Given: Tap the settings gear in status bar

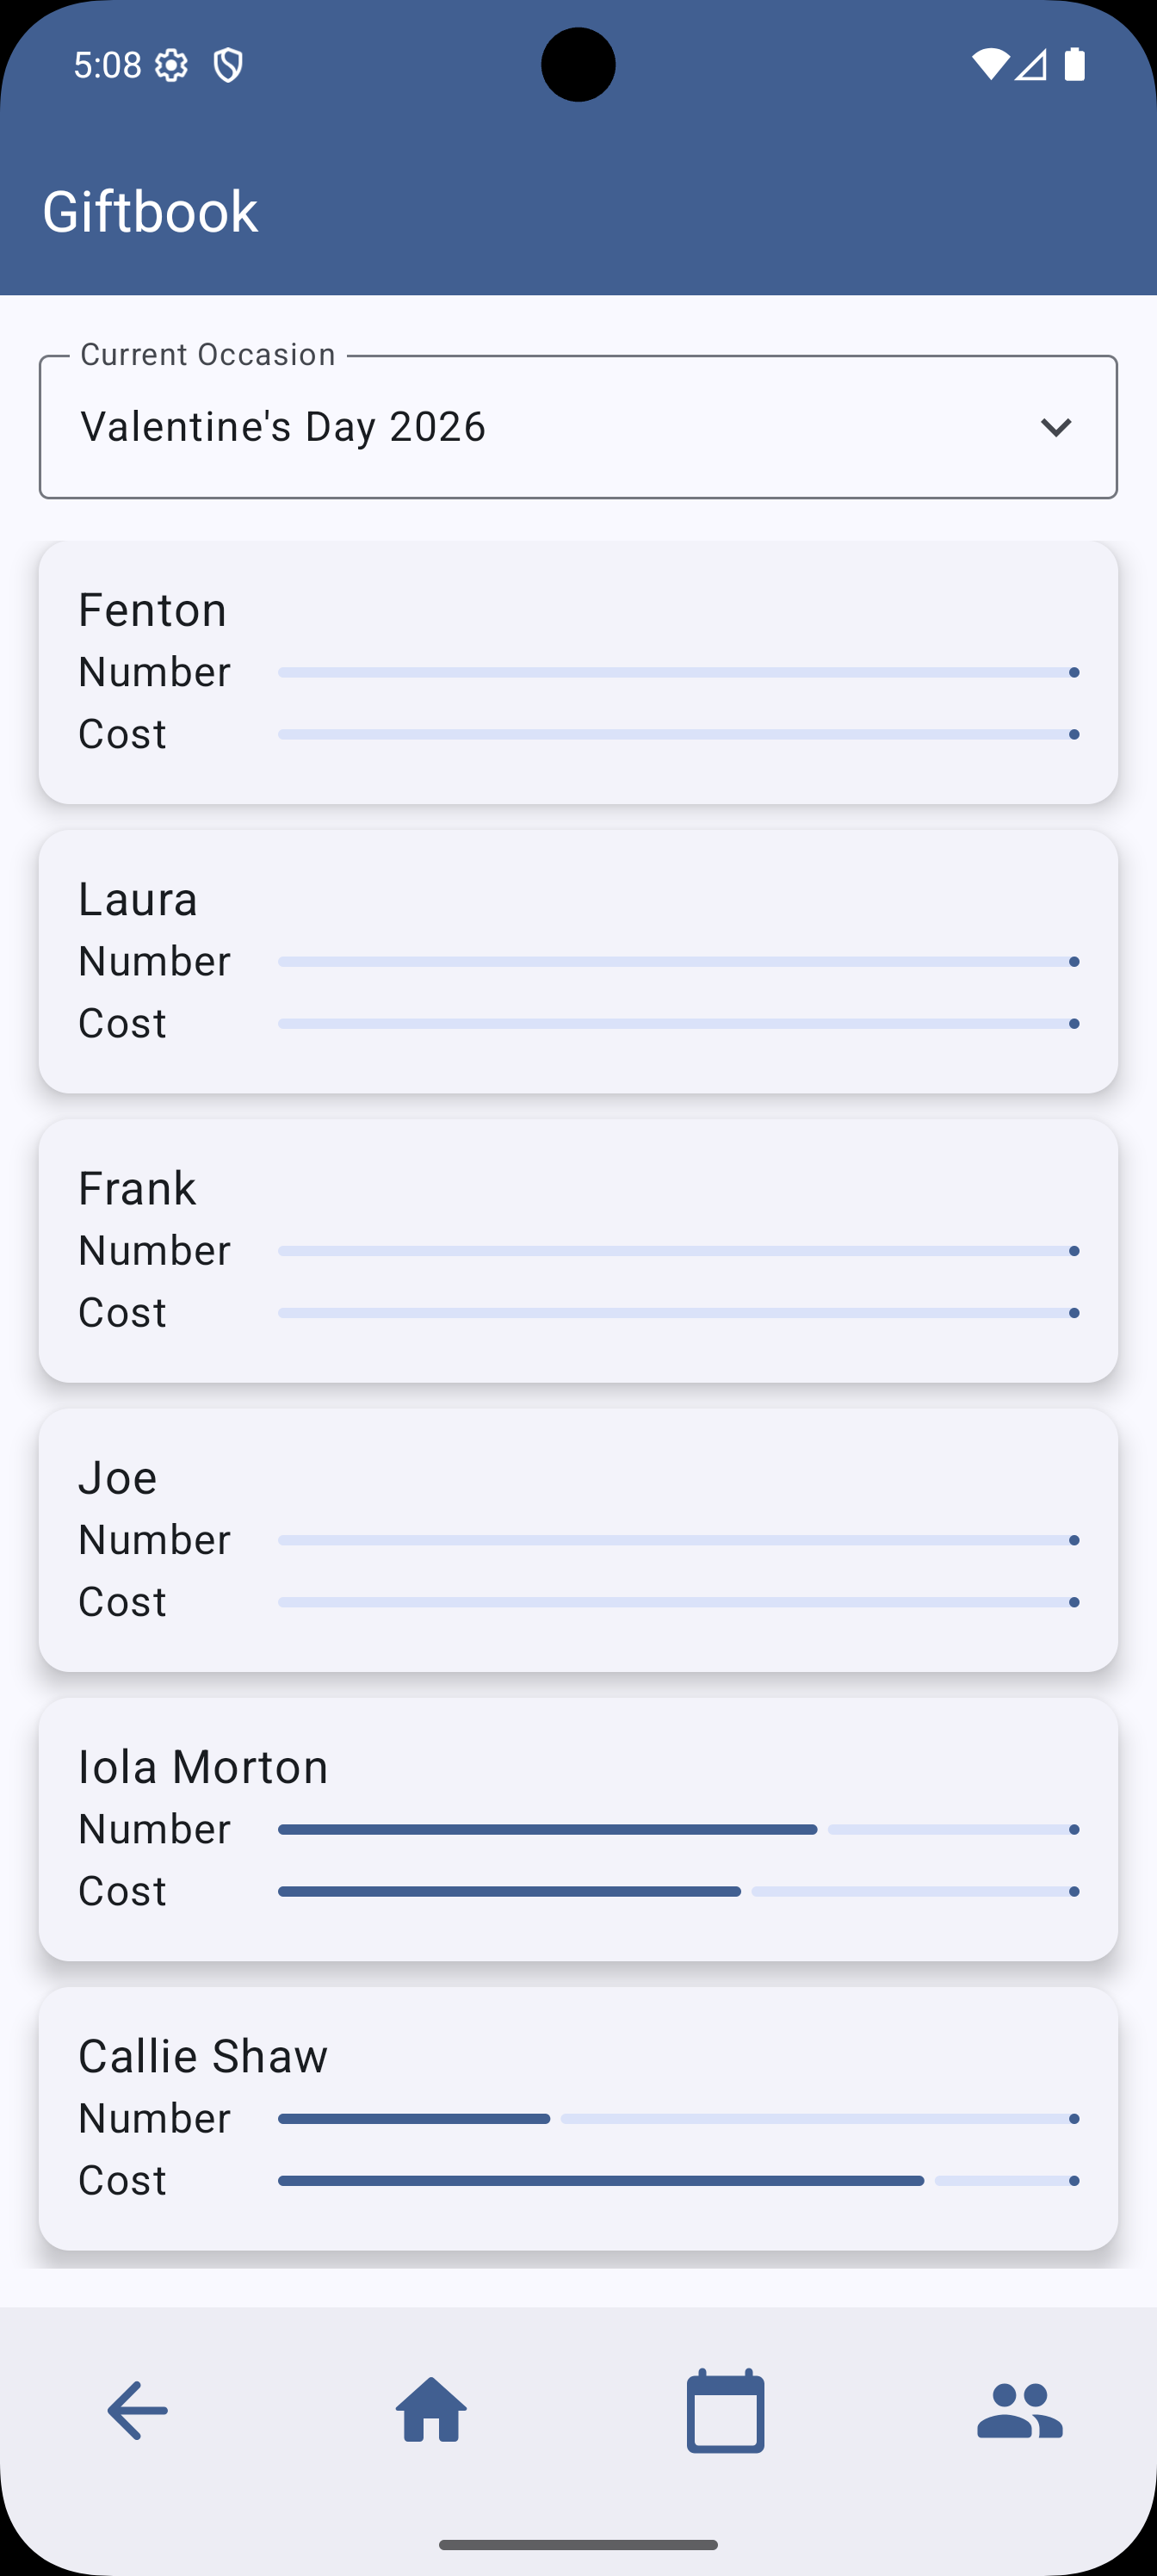Looking at the screenshot, I should (172, 66).
